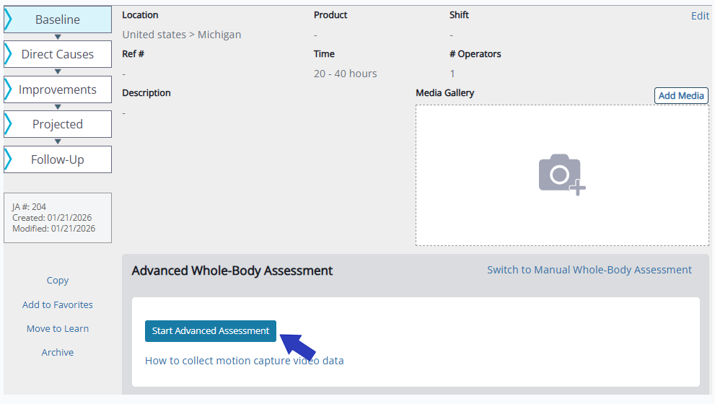Click the JA # 204 info box

point(58,218)
